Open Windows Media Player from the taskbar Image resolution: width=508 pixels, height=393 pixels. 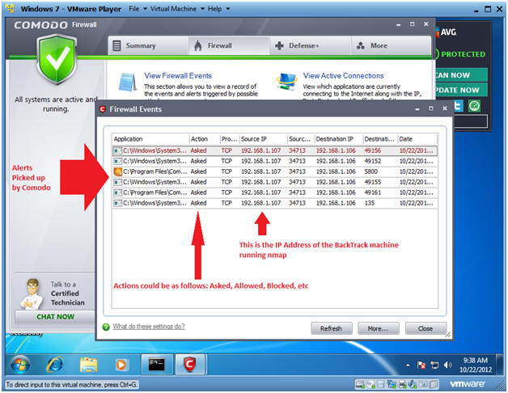(121, 365)
